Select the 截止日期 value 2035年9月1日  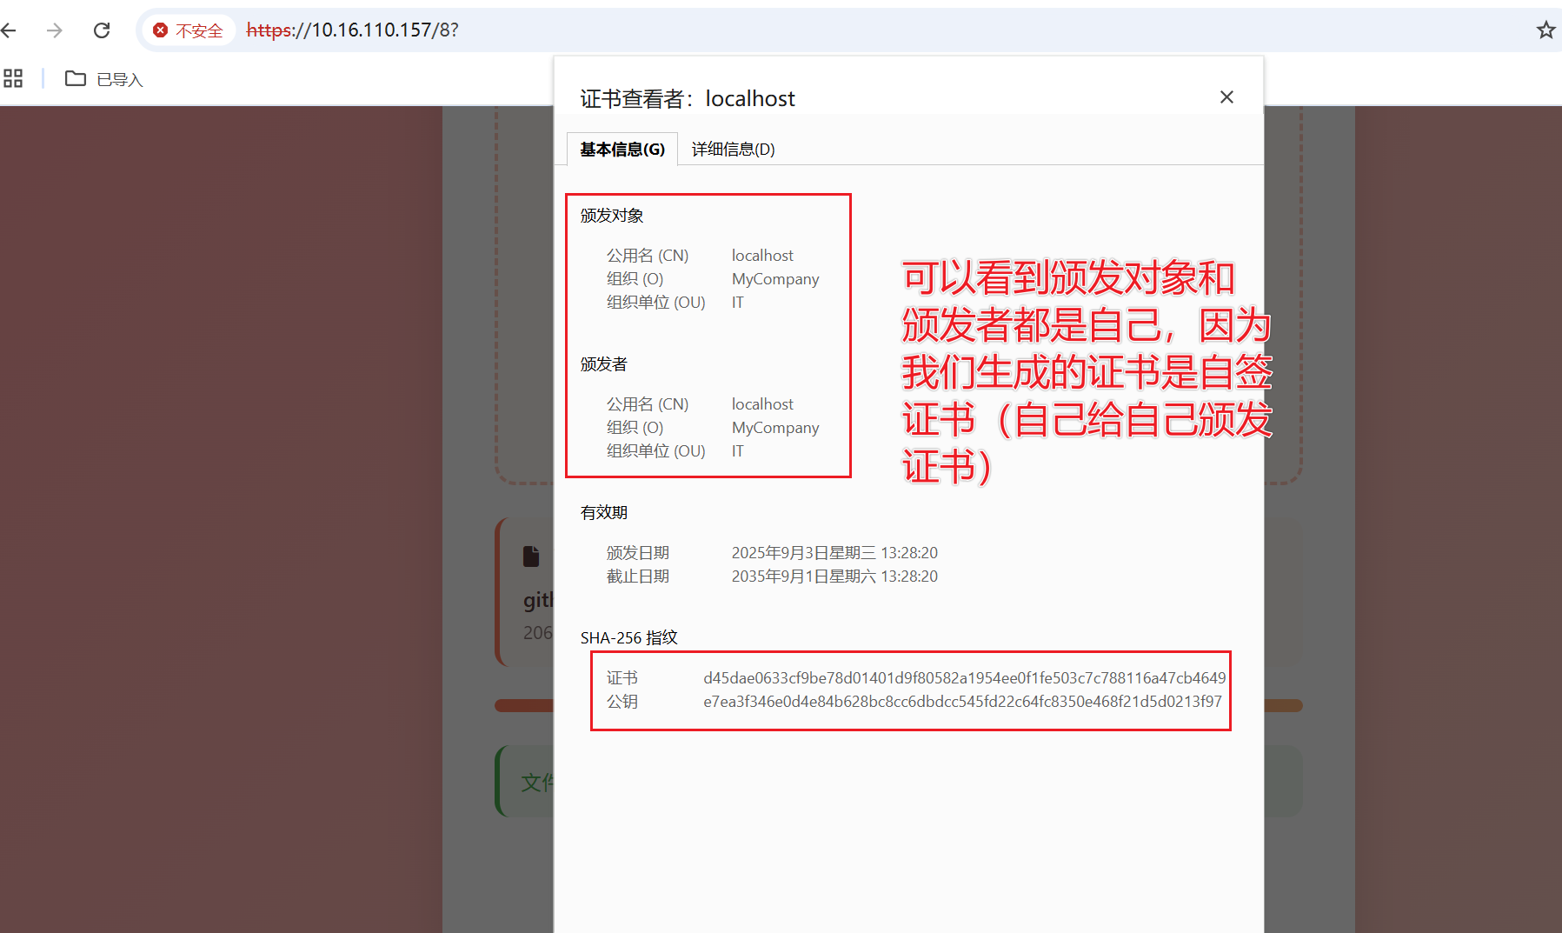tap(834, 576)
